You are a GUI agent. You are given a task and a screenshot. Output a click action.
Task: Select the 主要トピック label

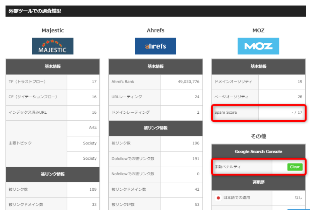(20, 143)
